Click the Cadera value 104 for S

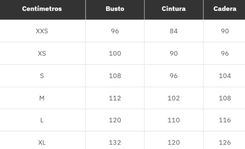pos(224,76)
